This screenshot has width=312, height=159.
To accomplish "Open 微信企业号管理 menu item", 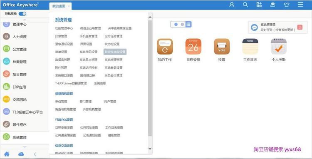I will [91, 28].
